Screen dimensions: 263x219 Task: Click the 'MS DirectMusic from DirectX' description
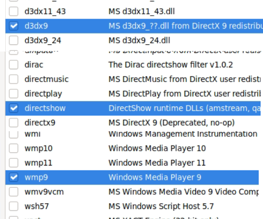point(184,79)
